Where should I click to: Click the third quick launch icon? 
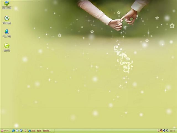21,131
